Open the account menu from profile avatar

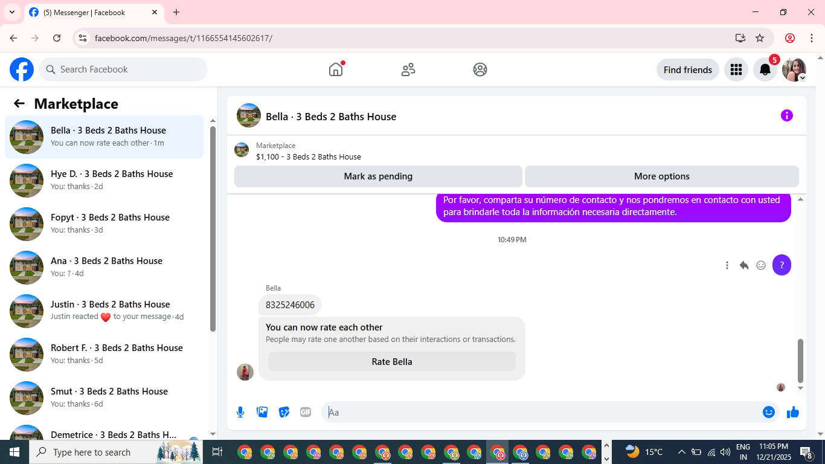[x=794, y=69]
